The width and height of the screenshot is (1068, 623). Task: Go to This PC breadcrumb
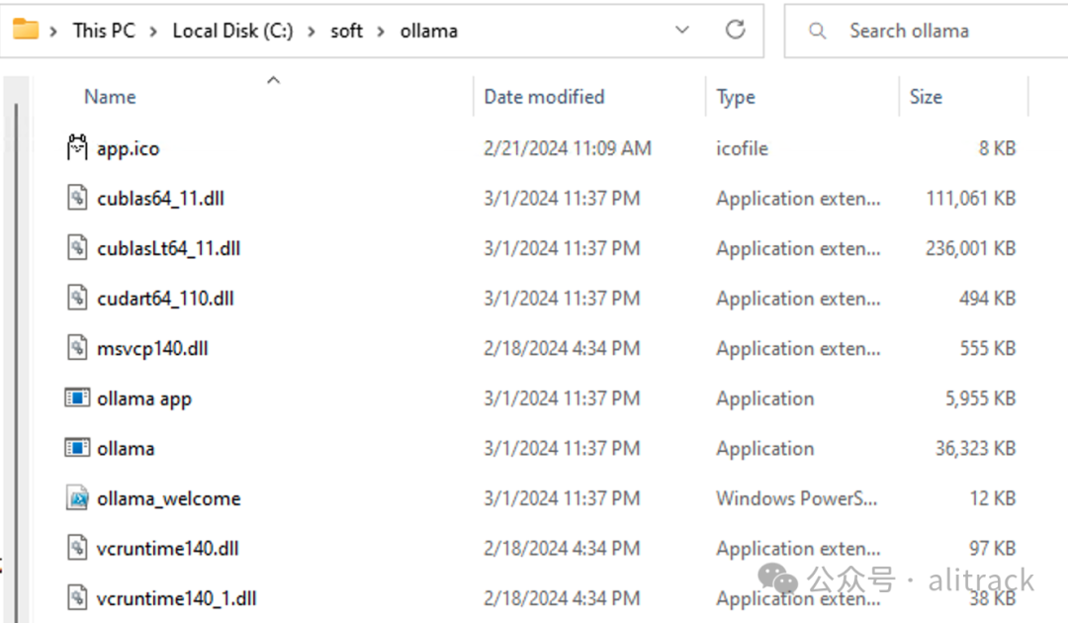tap(104, 31)
